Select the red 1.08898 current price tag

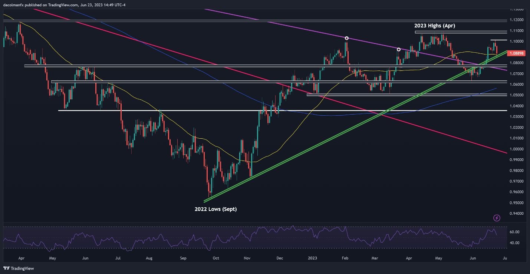[x=516, y=53]
